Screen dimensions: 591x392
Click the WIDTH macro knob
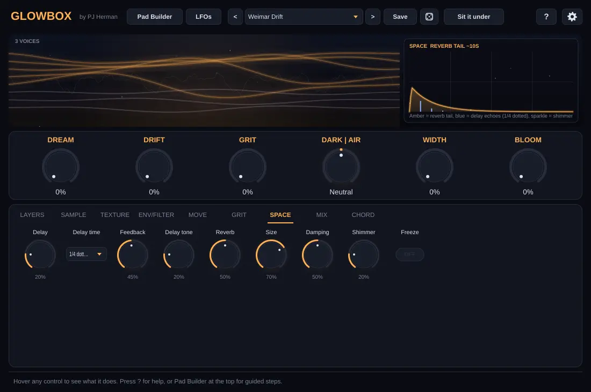435,167
